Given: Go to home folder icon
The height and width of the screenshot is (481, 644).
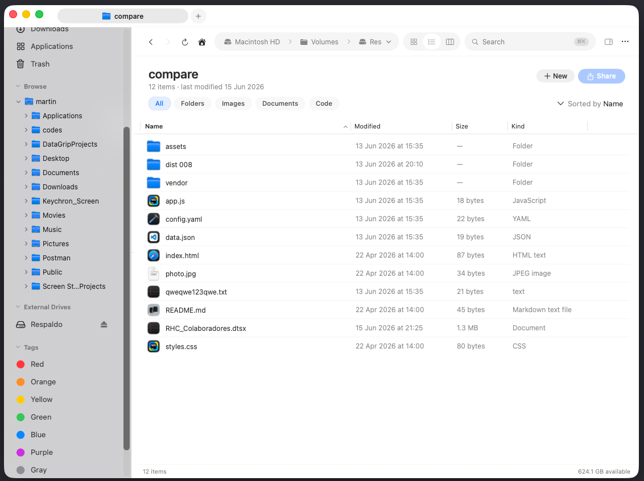Looking at the screenshot, I should pos(201,42).
